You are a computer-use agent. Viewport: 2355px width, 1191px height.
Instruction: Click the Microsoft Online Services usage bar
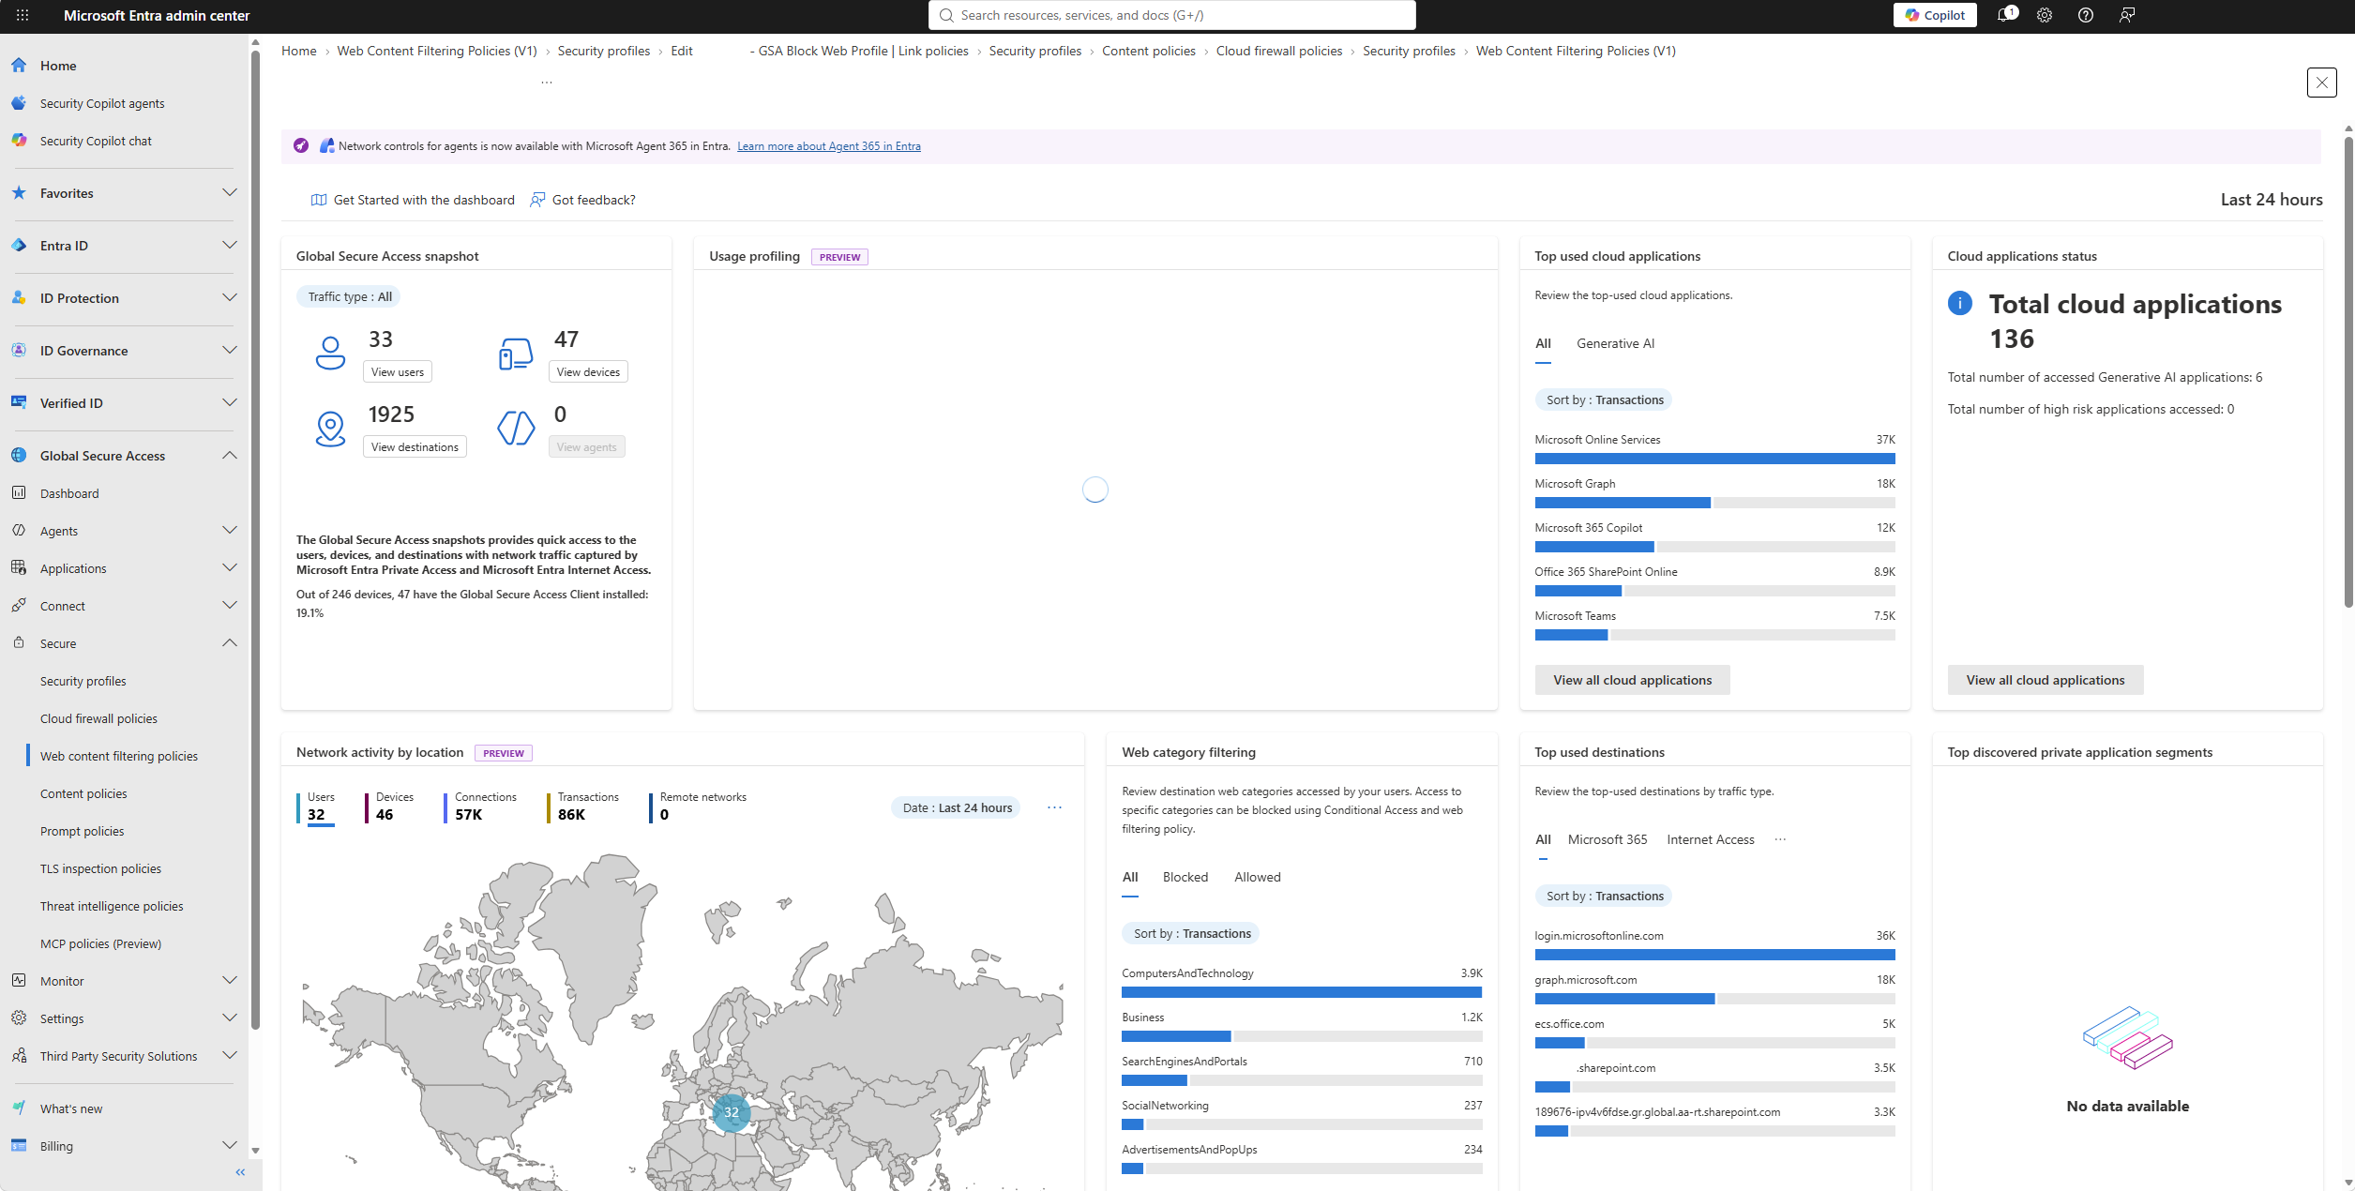click(x=1714, y=459)
